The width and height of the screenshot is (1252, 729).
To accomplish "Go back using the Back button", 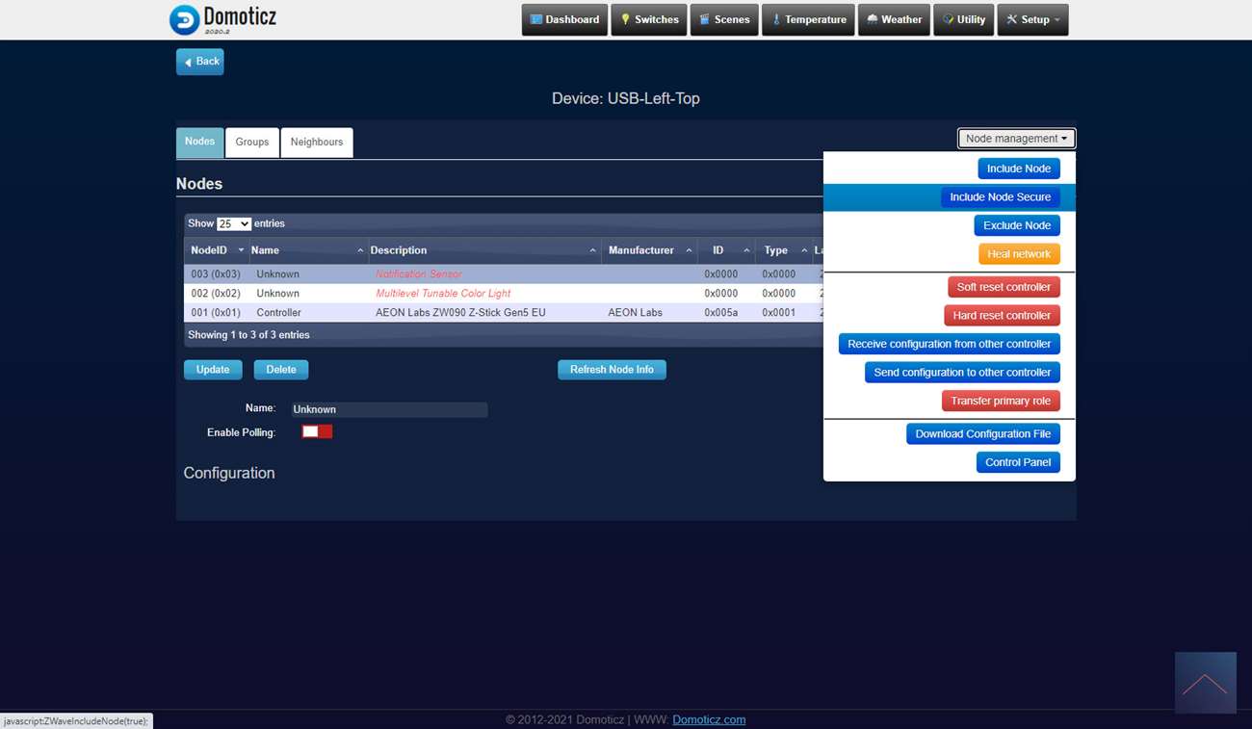I will click(200, 62).
